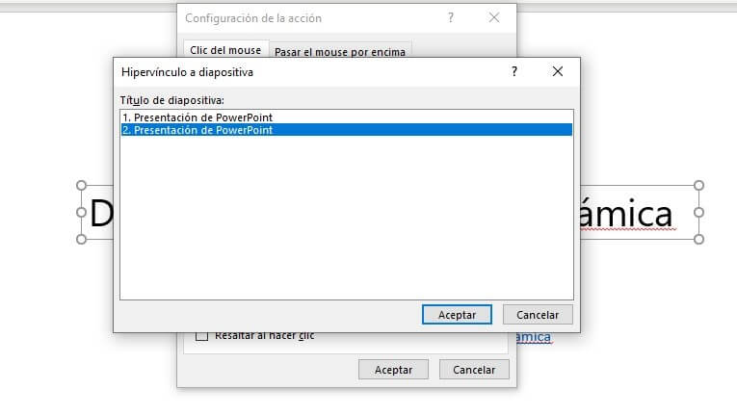Click the help question mark in Hipervínculo dialog
The image size is (737, 416).
point(514,71)
